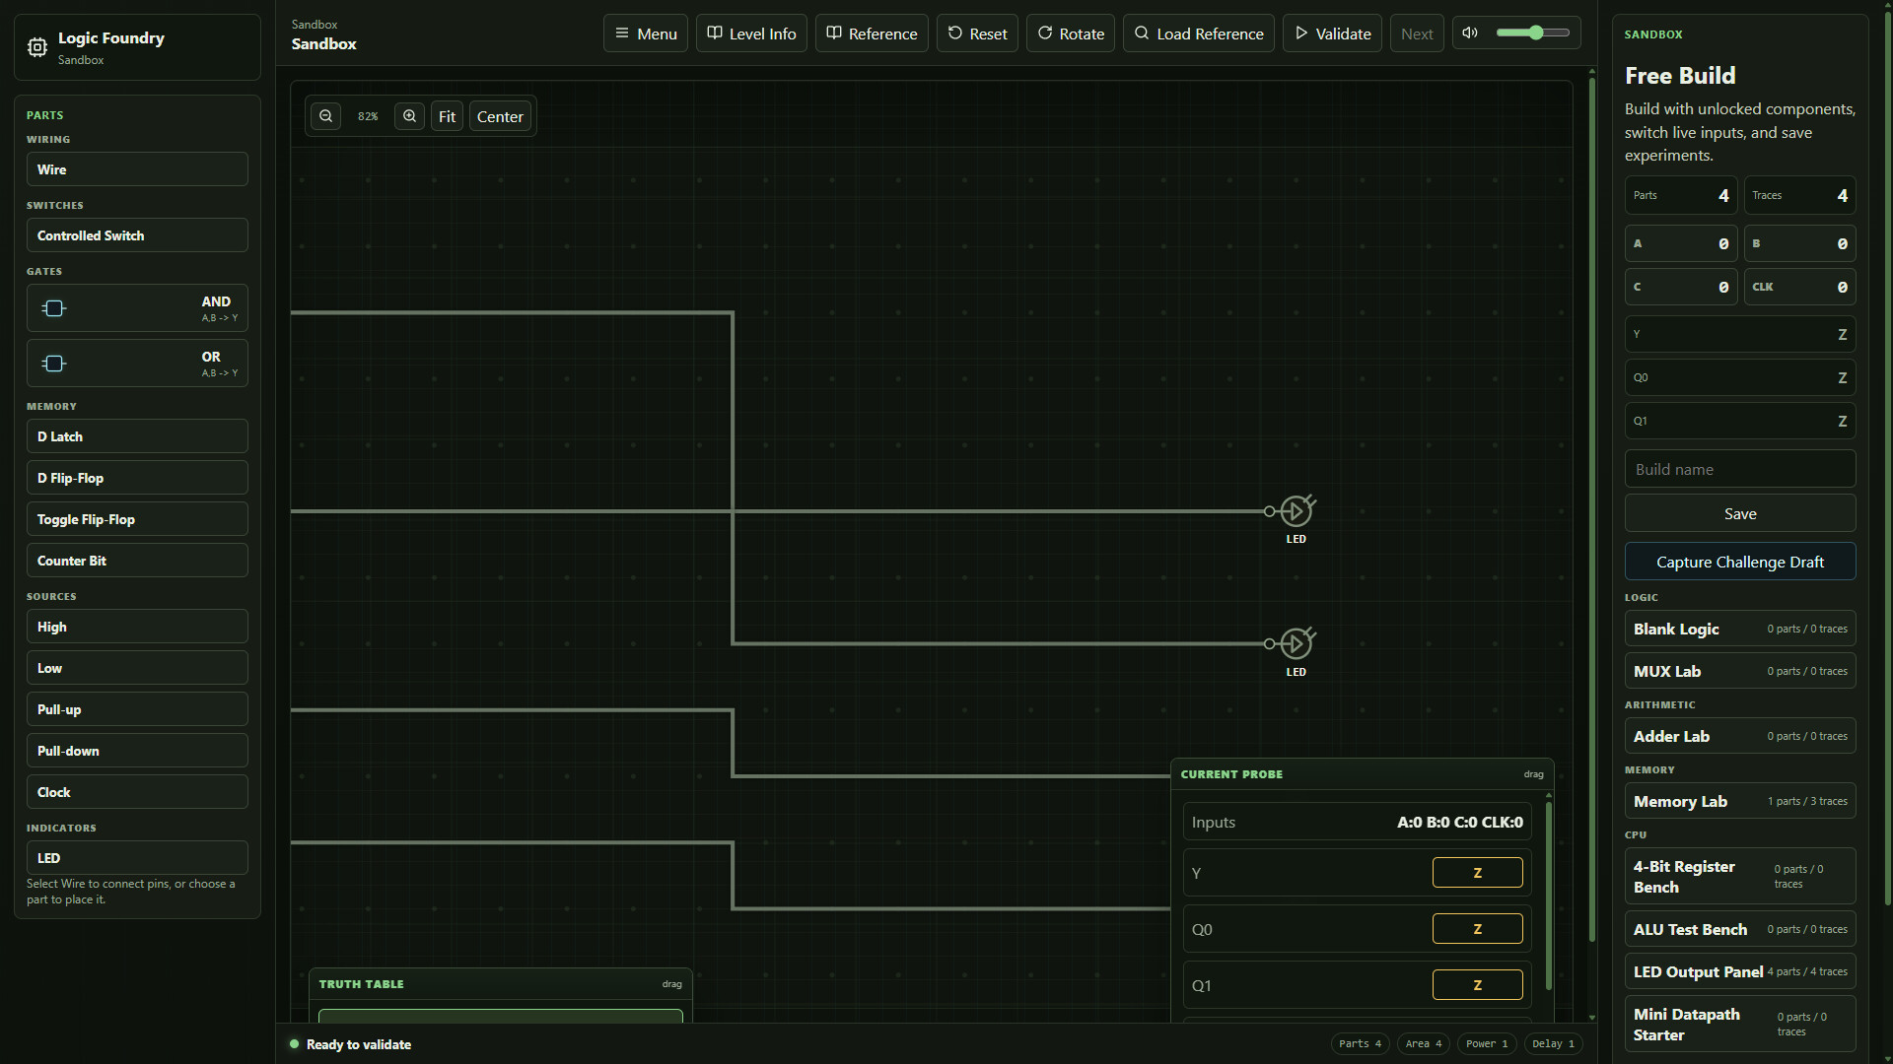Image resolution: width=1893 pixels, height=1064 pixels.
Task: Toggle input B value
Action: [1800, 243]
